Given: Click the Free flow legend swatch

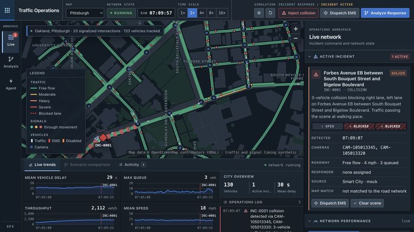Looking at the screenshot, I should coord(33,88).
